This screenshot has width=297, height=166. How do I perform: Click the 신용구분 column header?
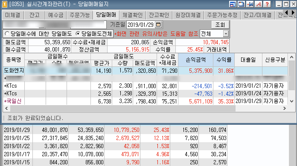(275, 60)
